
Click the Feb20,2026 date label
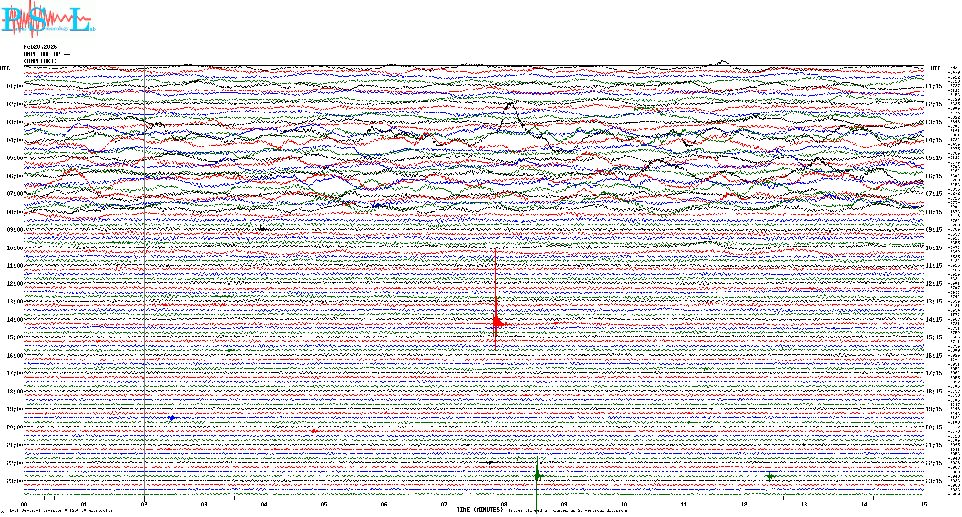click(x=40, y=47)
